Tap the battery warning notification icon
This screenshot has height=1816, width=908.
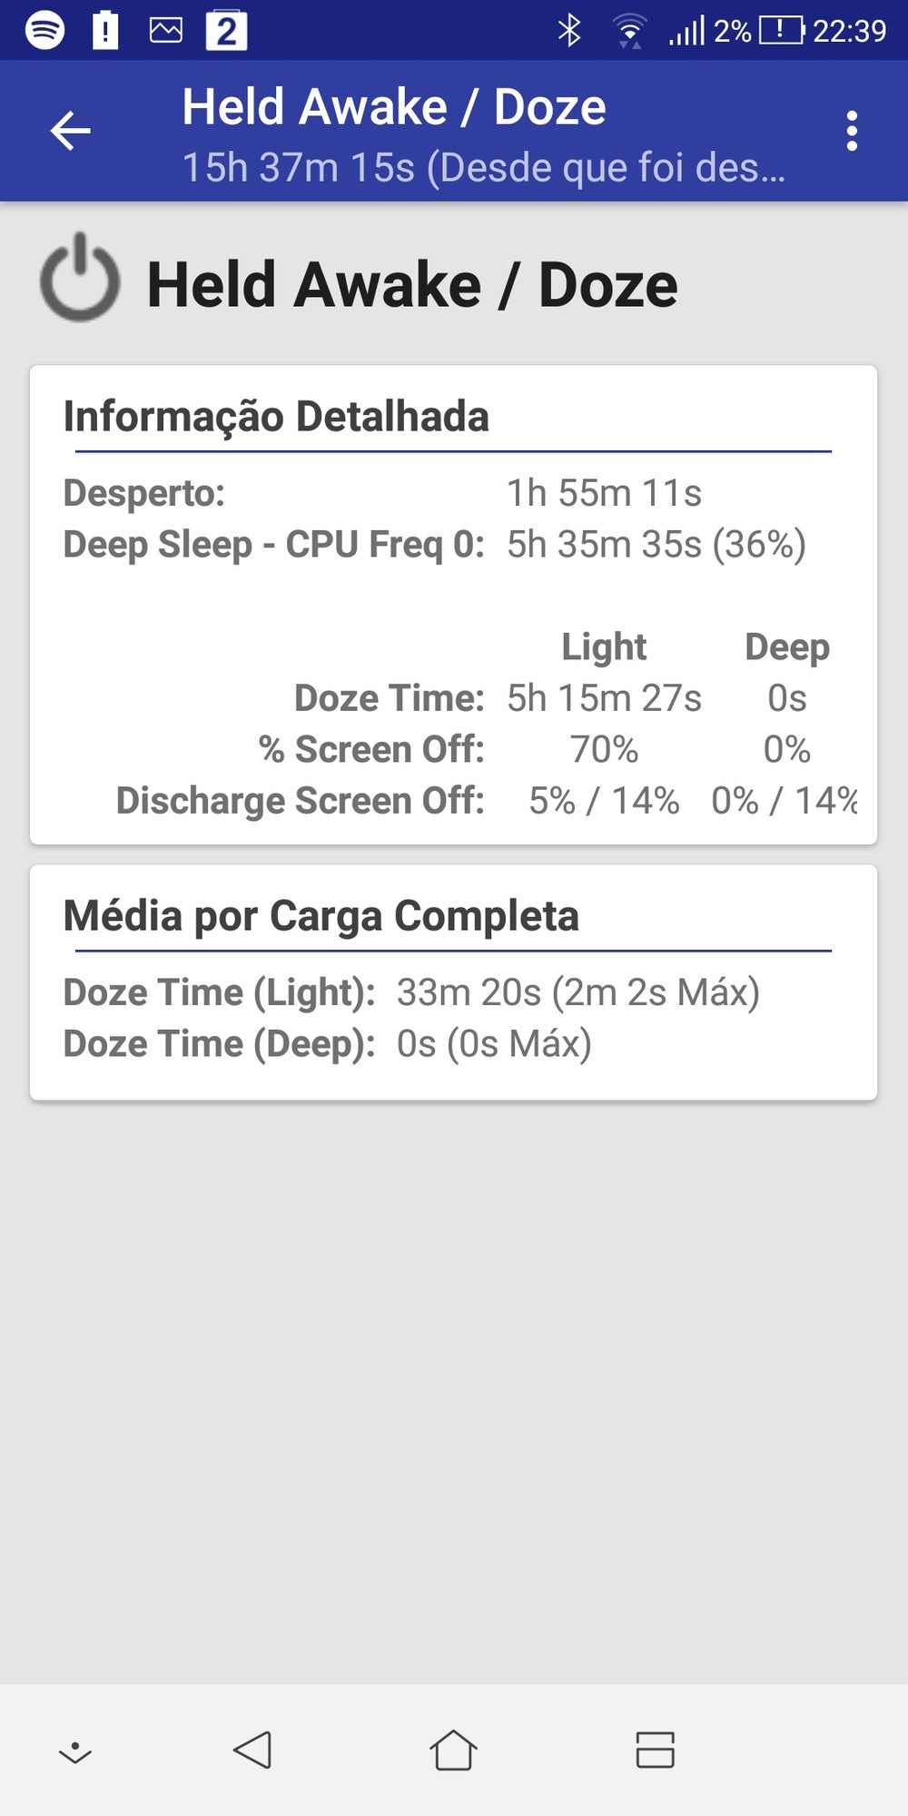[105, 31]
